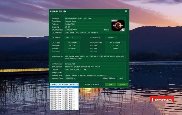The height and width of the screenshot is (115, 182).
Task: Click the Close button
Action: point(123,85)
